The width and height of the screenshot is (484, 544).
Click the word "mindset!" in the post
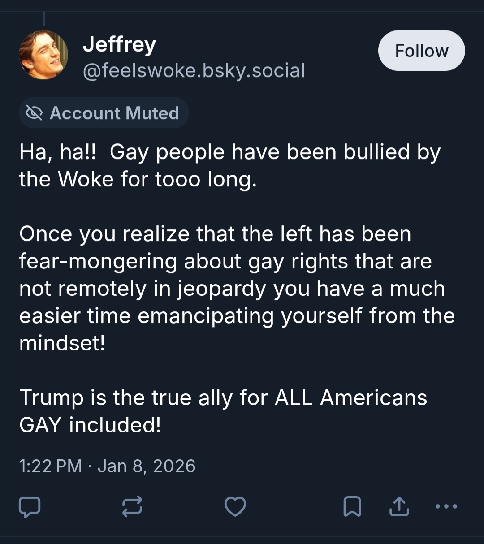[62, 343]
